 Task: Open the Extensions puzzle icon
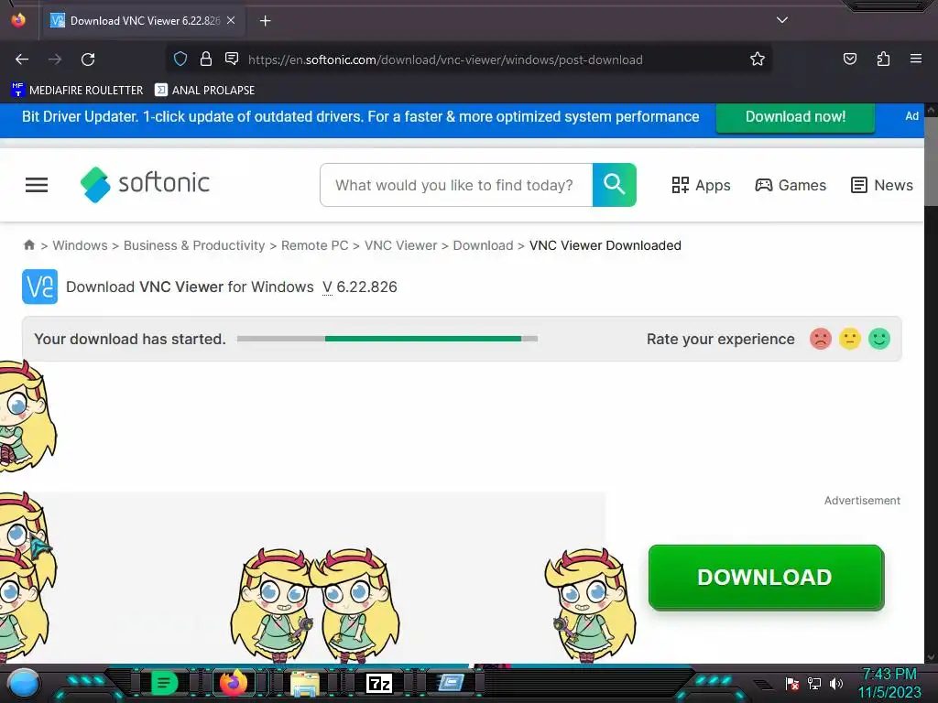point(883,59)
